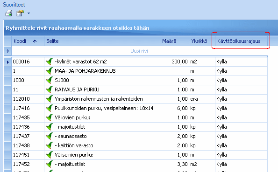Click Väliseinien purku: description cell
The width and height of the screenshot is (278, 172).
pos(102,155)
